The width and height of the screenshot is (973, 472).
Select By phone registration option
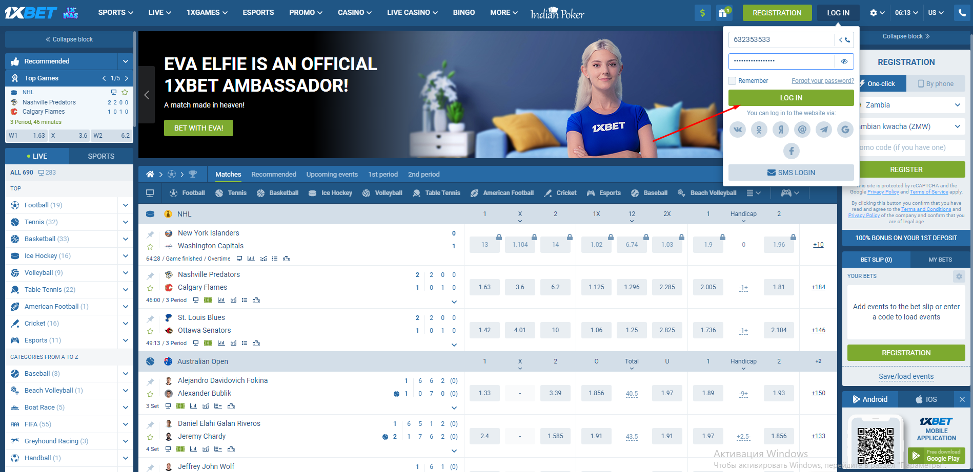[x=936, y=83]
